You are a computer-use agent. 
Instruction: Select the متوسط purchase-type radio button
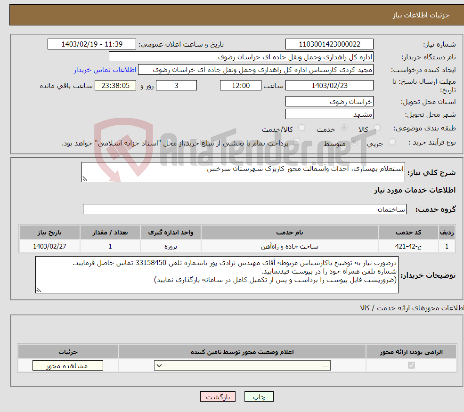point(354,142)
